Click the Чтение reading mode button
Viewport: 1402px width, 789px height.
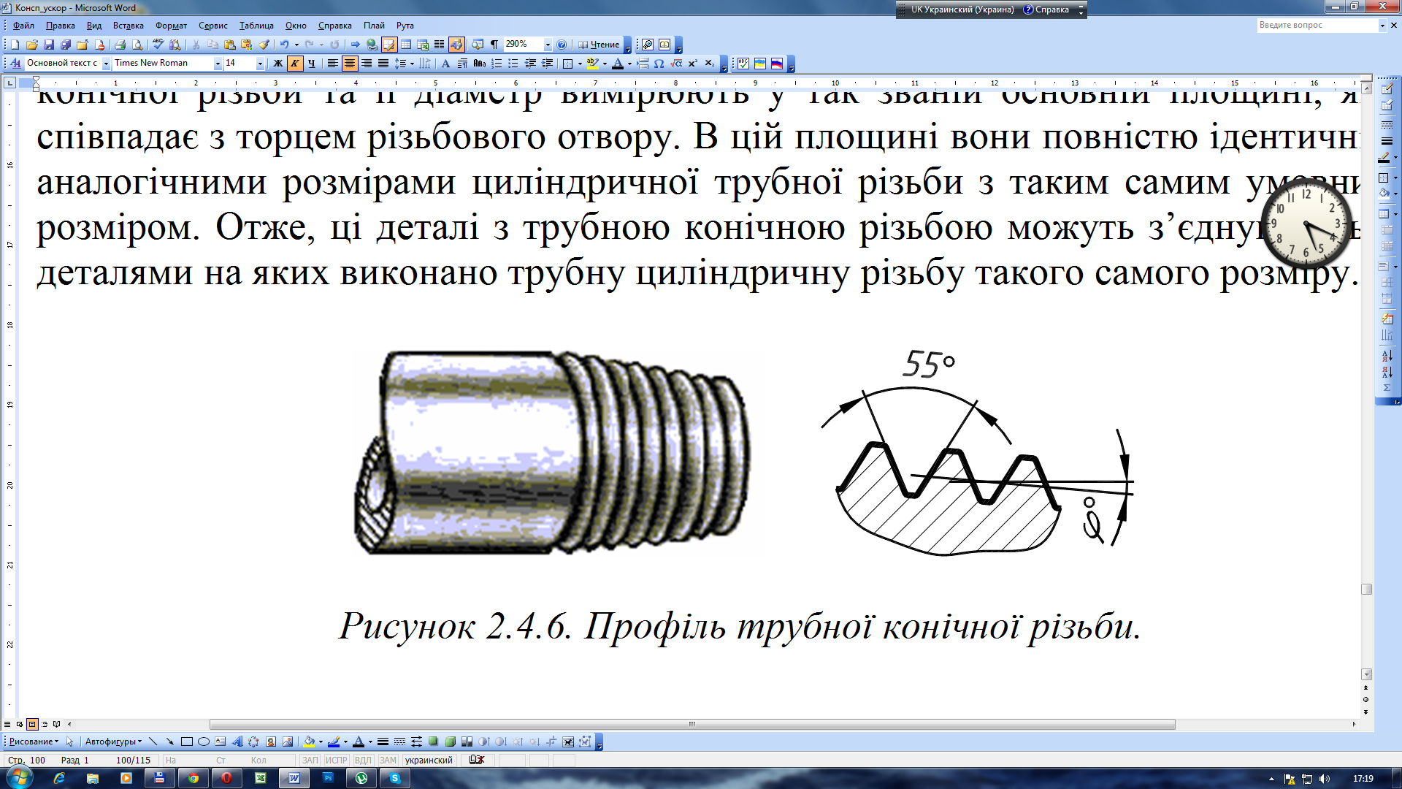pyautogui.click(x=599, y=45)
